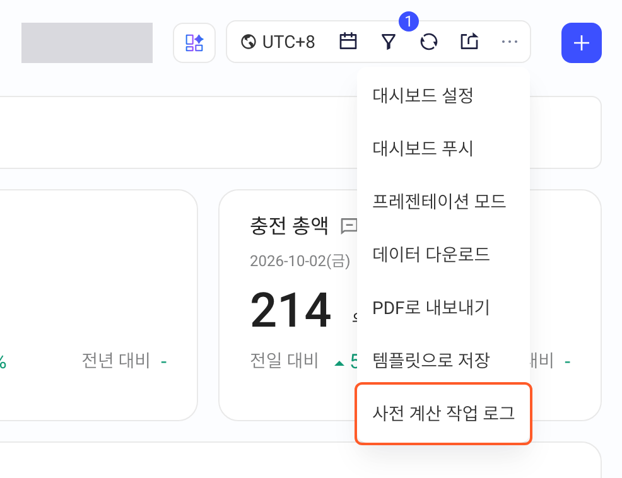Select PDF로 내보내기 menu item
The height and width of the screenshot is (478, 622).
point(443,307)
